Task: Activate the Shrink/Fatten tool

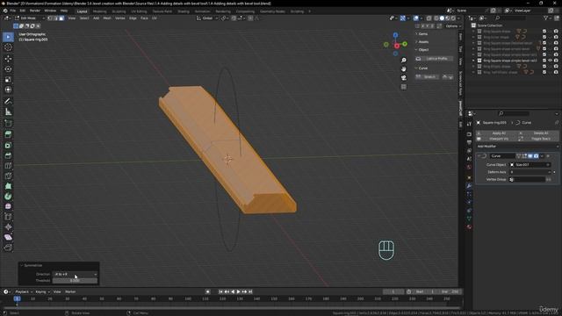Action: [x=8, y=226]
